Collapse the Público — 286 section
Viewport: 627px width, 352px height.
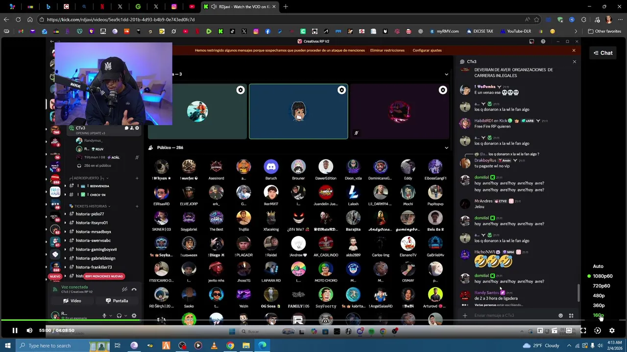[446, 148]
